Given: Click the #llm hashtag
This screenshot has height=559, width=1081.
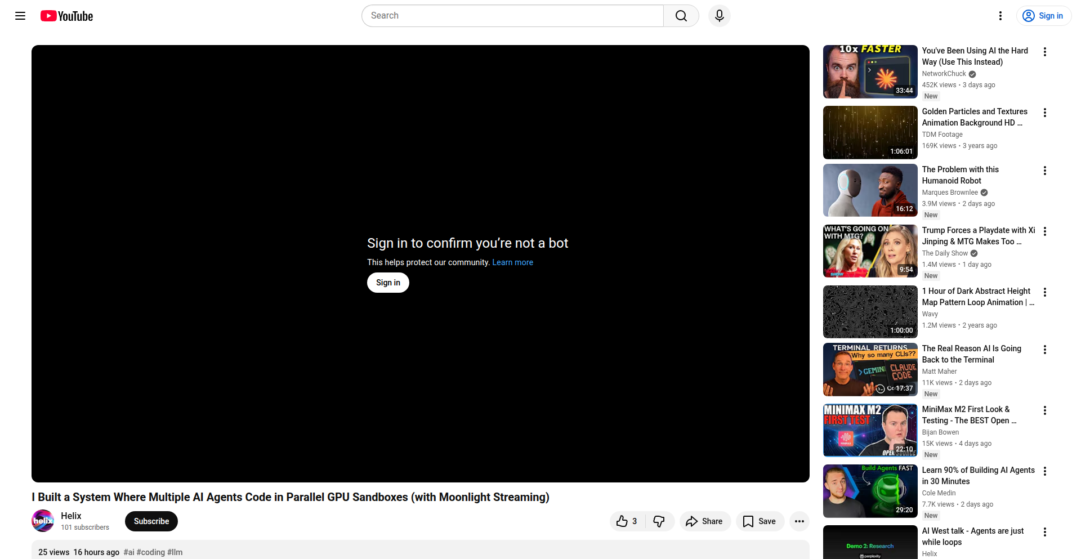Looking at the screenshot, I should pos(175,552).
